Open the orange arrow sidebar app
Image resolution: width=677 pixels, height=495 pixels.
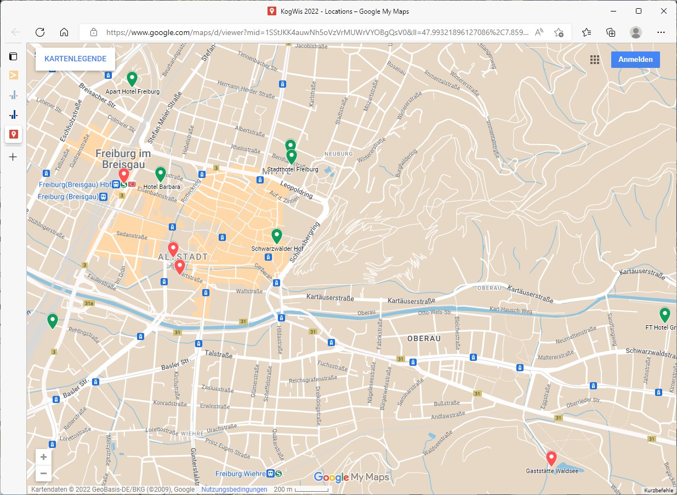click(x=13, y=75)
